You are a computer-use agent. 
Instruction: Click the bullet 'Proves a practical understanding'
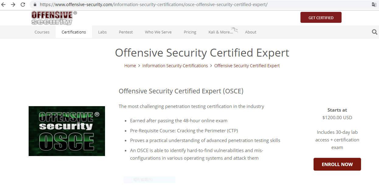(205, 141)
